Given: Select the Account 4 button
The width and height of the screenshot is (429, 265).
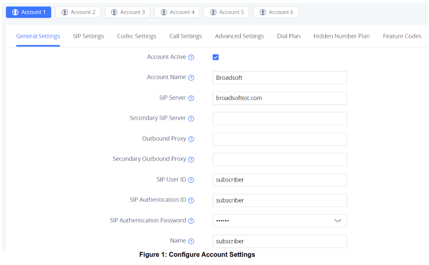Looking at the screenshot, I should tap(177, 12).
